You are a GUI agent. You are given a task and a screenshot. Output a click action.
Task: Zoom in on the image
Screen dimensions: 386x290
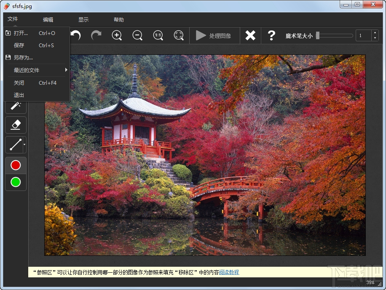117,35
